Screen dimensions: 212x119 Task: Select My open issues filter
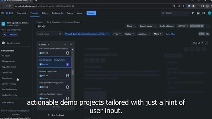click(x=9, y=61)
